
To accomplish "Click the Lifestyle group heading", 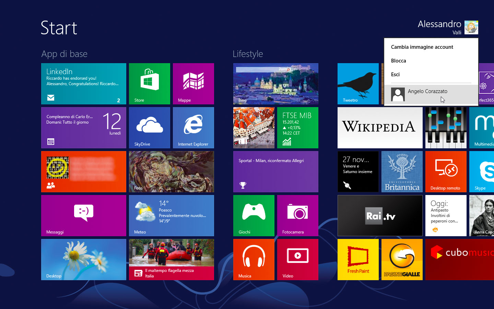I will [248, 54].
